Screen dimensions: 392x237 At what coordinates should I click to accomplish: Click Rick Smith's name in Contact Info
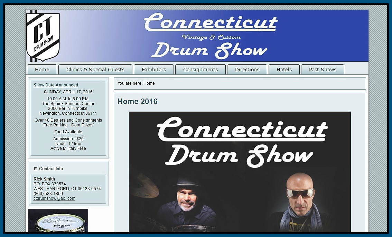(44, 179)
